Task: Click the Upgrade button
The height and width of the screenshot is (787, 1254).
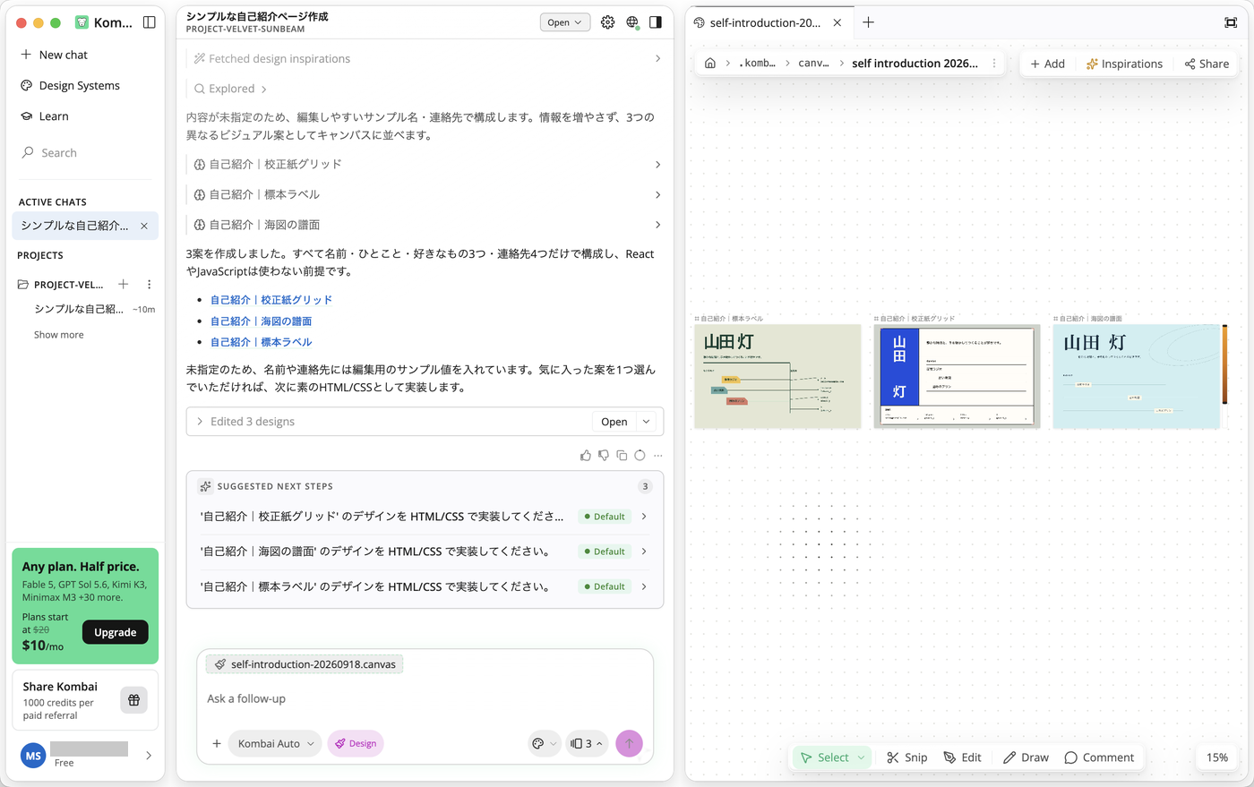Action: [x=116, y=632]
